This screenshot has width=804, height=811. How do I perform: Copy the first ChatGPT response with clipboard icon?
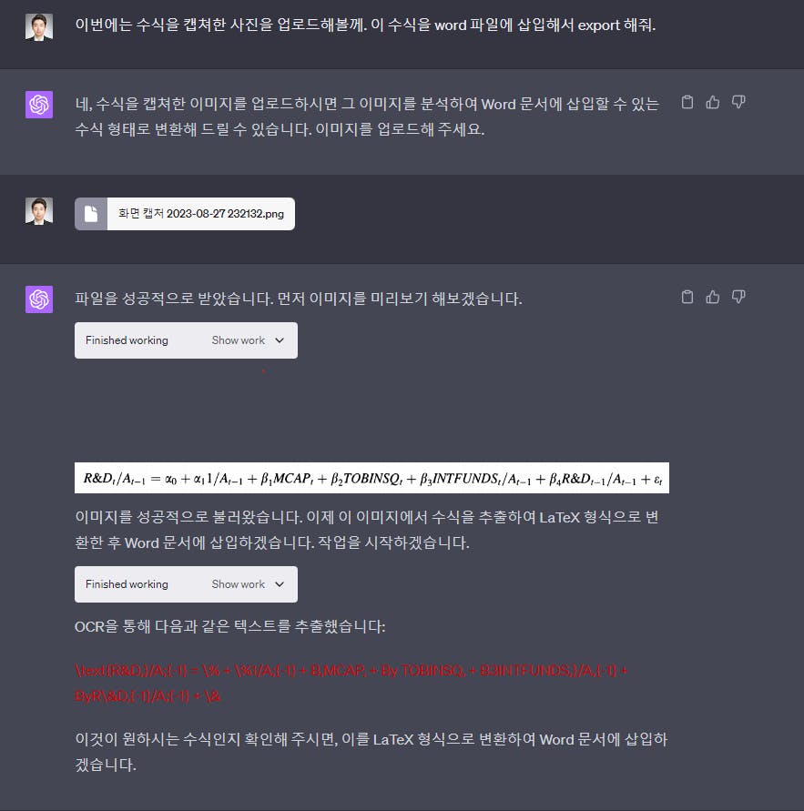pos(687,103)
